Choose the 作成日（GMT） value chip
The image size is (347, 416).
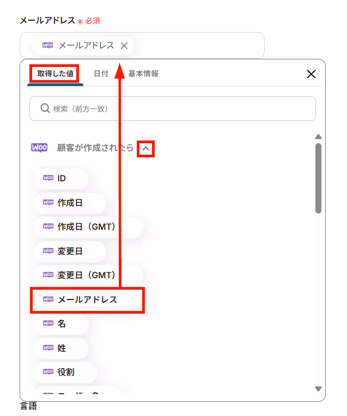coord(88,227)
